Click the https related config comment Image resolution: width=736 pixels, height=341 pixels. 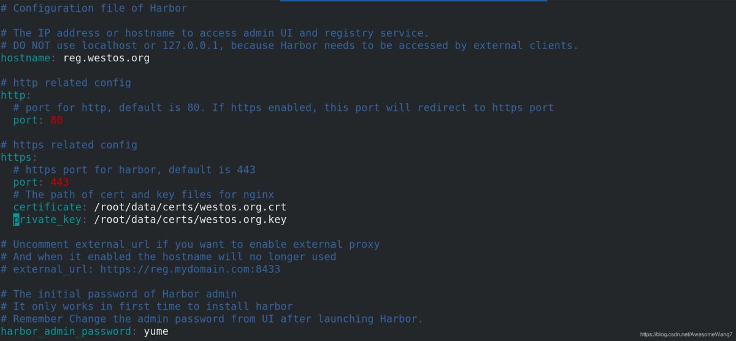69,145
